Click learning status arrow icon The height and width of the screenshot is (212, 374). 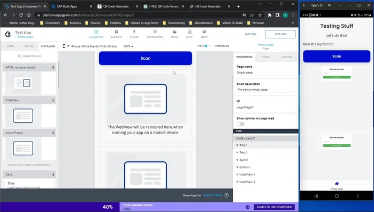(248, 207)
